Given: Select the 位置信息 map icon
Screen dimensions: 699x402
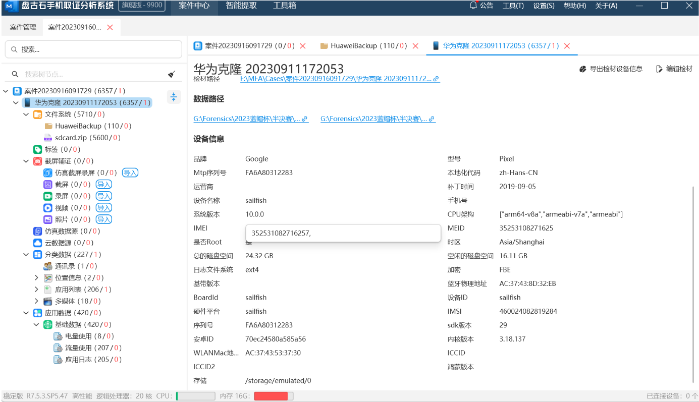Looking at the screenshot, I should click(48, 278).
